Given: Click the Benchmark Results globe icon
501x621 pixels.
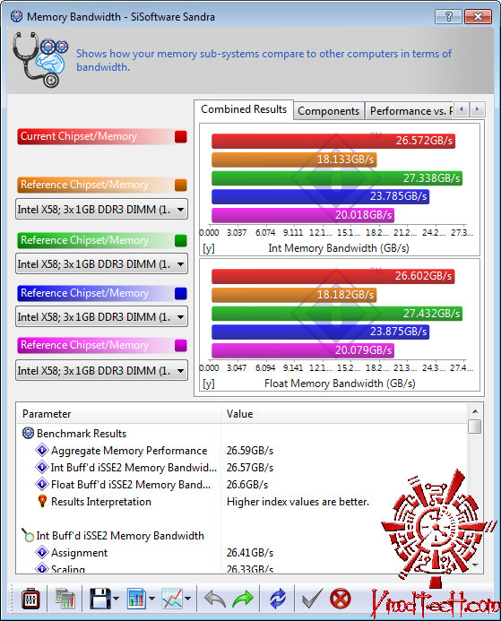Looking at the screenshot, I should (28, 434).
